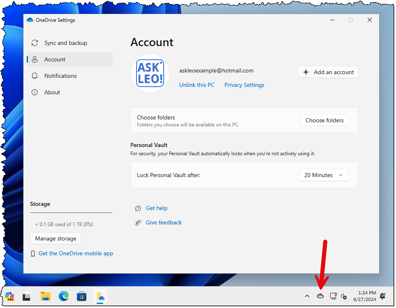Open the Sync and backup section
396x308 pixels.
coord(65,43)
